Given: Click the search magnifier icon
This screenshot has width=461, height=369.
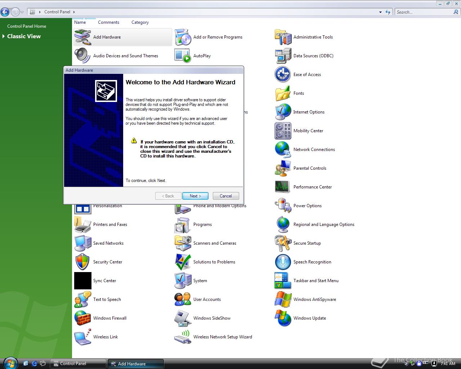Looking at the screenshot, I should (x=456, y=12).
